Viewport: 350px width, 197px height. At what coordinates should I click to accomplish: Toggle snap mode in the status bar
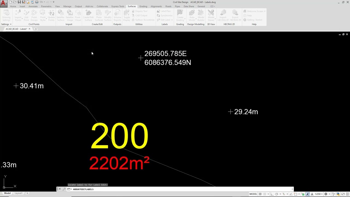pyautogui.click(x=264, y=194)
